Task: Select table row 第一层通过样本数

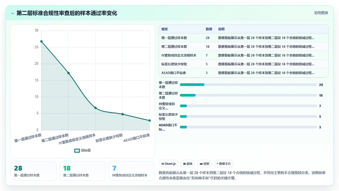Action: click(244, 38)
